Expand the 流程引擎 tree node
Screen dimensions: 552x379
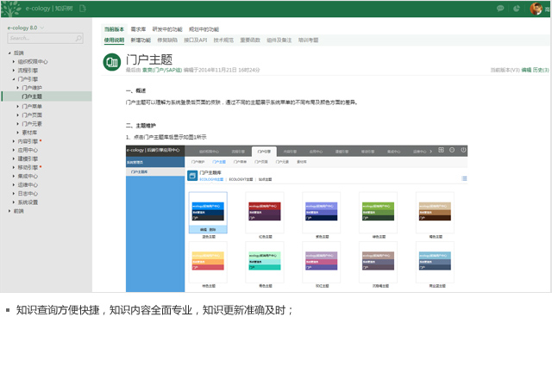coord(14,71)
